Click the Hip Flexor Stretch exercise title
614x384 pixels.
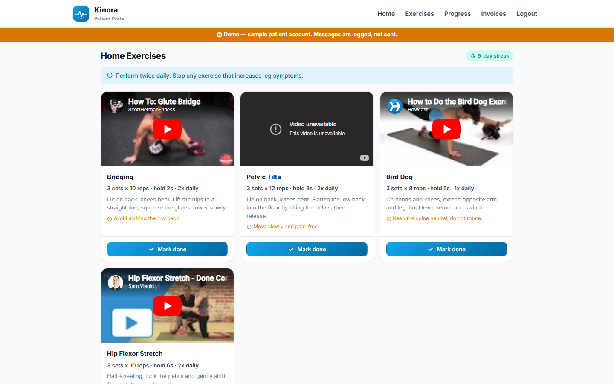[135, 354]
